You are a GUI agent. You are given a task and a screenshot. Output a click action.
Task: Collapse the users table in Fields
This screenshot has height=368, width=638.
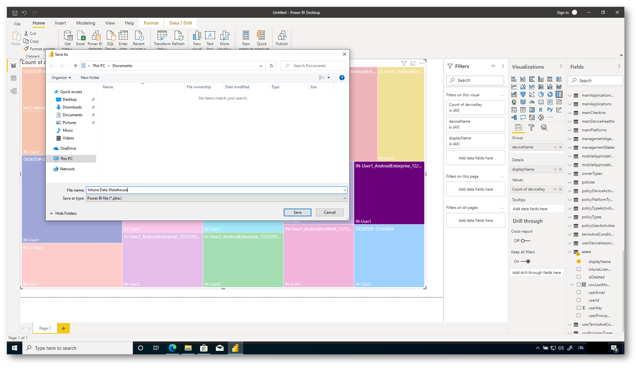570,252
